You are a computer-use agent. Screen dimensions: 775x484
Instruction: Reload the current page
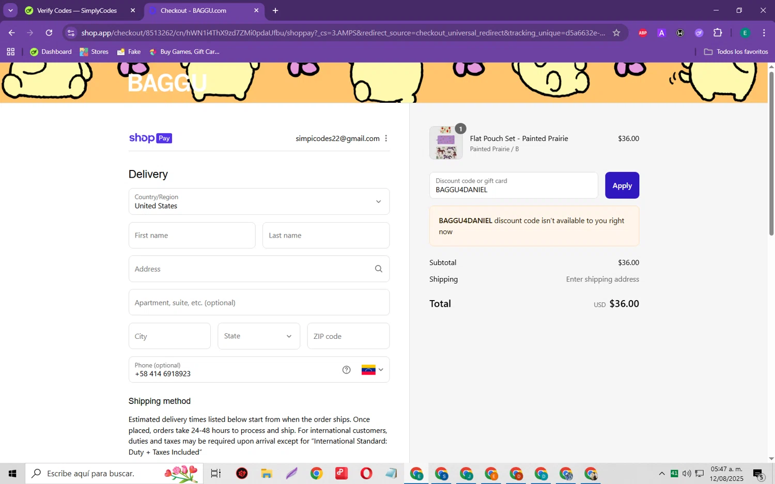(49, 33)
